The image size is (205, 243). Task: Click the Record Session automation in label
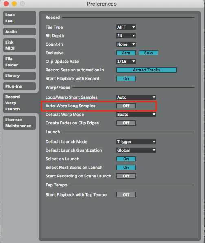click(75, 70)
